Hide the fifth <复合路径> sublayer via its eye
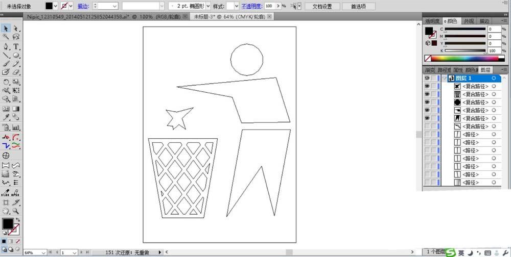 coord(427,118)
